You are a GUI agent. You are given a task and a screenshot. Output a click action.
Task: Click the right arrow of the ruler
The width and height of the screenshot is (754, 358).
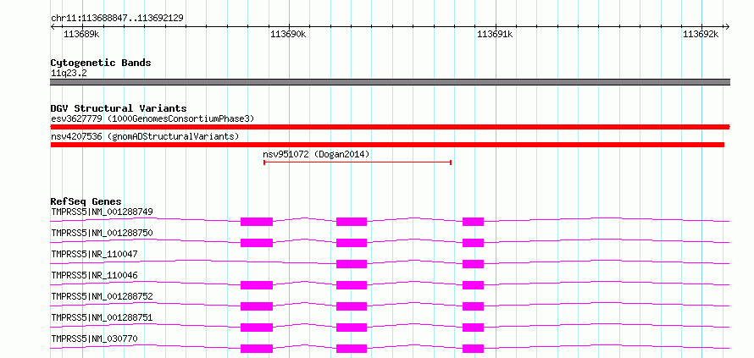(727, 26)
